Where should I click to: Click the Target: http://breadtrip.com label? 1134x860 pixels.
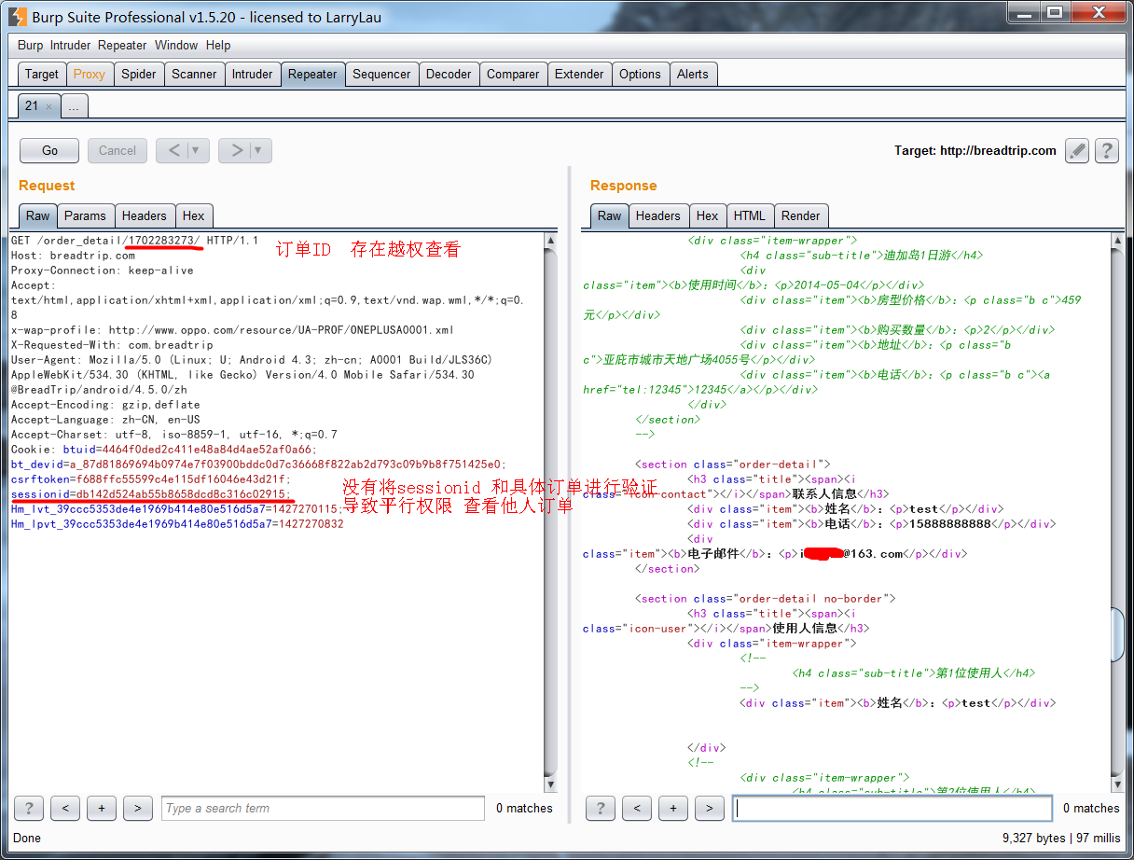(x=975, y=150)
